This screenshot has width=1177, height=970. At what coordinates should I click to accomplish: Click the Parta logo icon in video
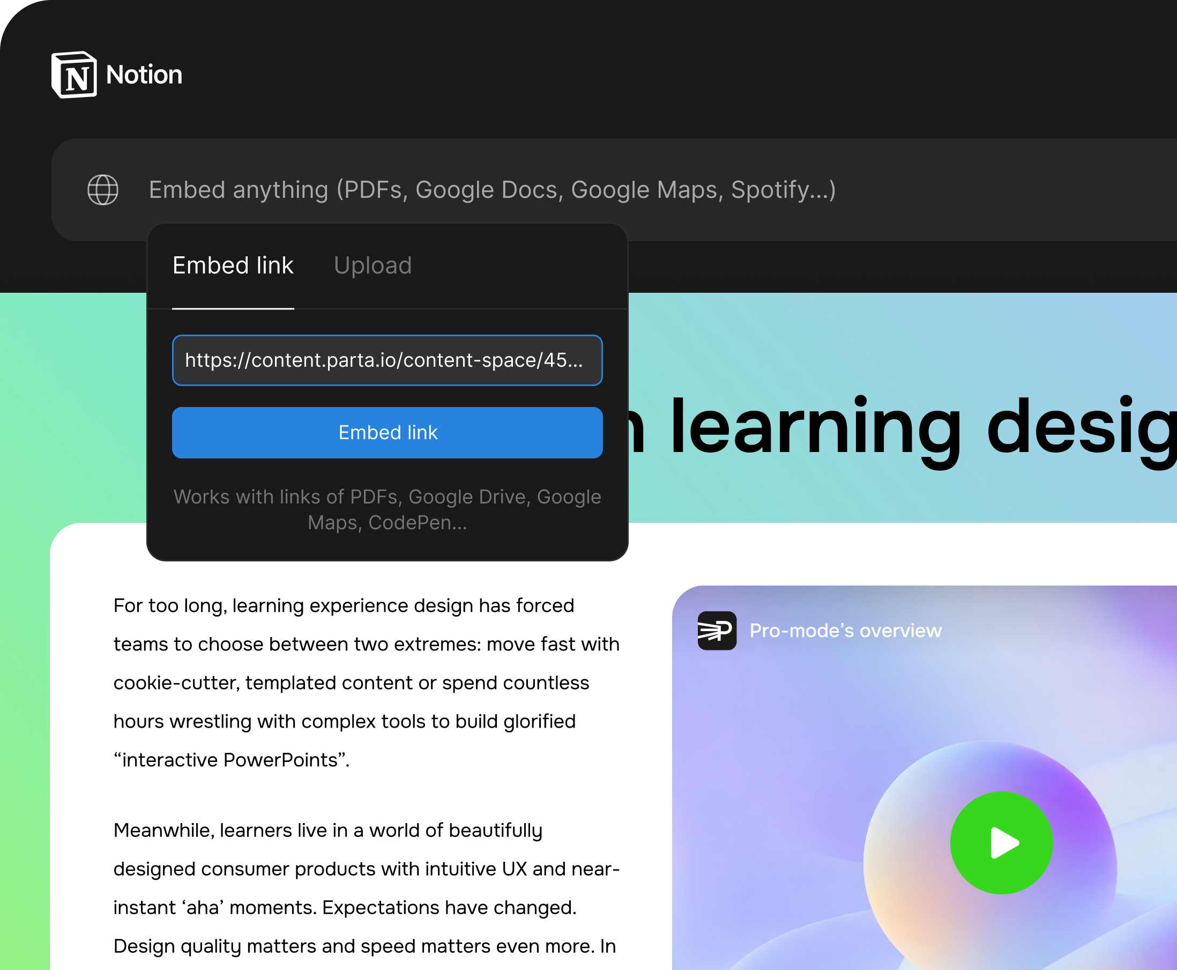point(717,630)
